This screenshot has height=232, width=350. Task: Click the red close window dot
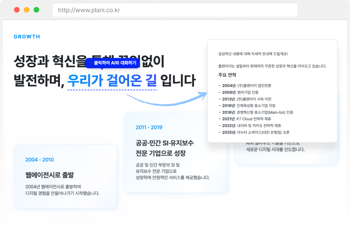(x=17, y=10)
